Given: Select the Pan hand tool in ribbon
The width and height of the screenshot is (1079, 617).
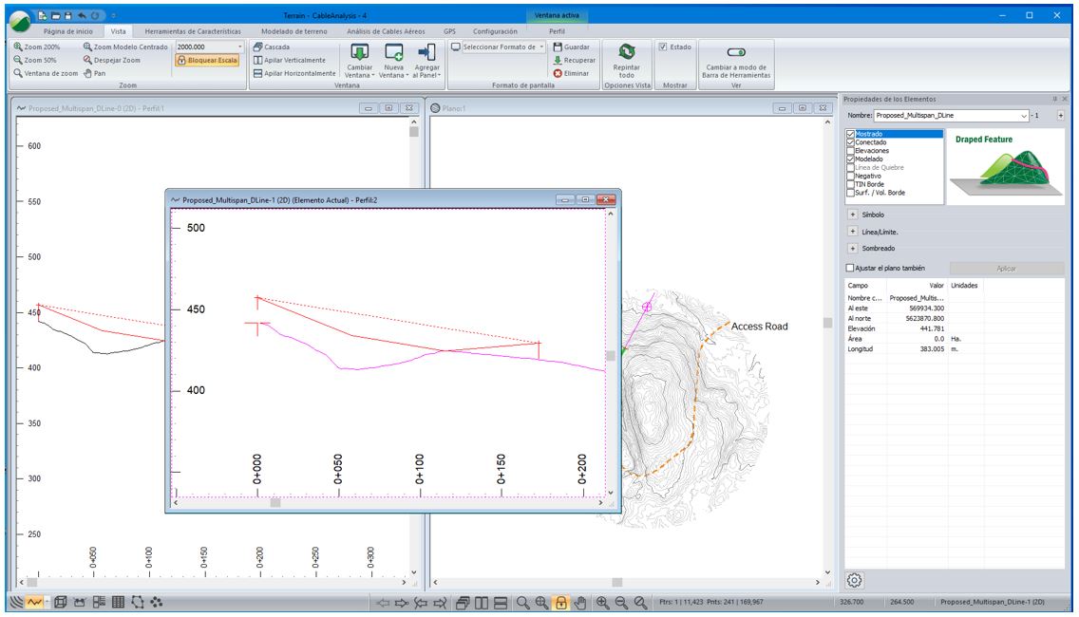Looking at the screenshot, I should 94,73.
